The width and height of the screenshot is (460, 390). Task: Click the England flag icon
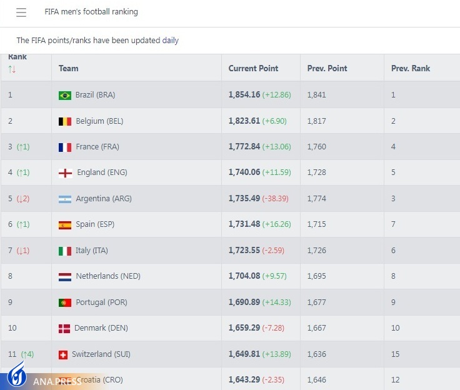point(65,173)
